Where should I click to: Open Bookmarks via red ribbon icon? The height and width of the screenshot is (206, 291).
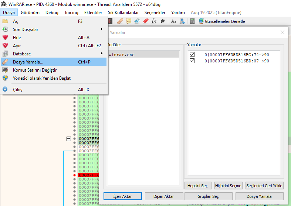146,21
